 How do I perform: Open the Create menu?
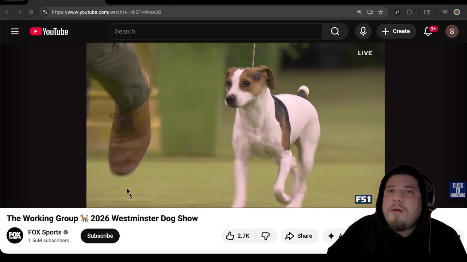pos(396,31)
